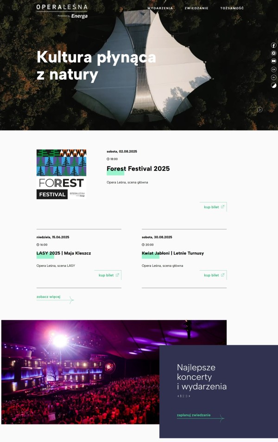Open the Facebook social icon
The image size is (278, 442).
[x=273, y=45]
